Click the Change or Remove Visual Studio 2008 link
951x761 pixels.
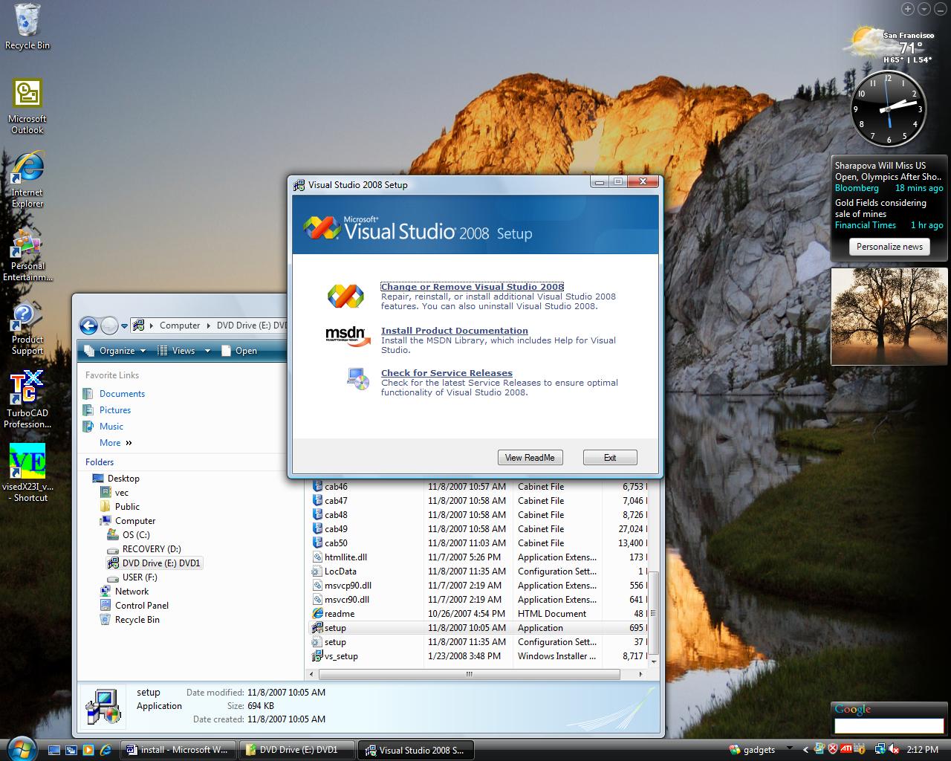(x=473, y=287)
